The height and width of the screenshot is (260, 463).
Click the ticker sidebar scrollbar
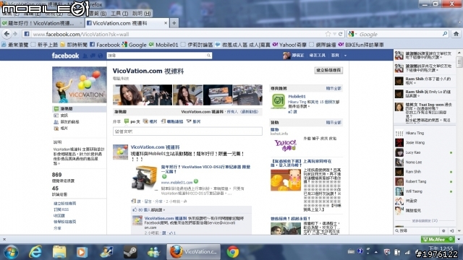coord(459,62)
